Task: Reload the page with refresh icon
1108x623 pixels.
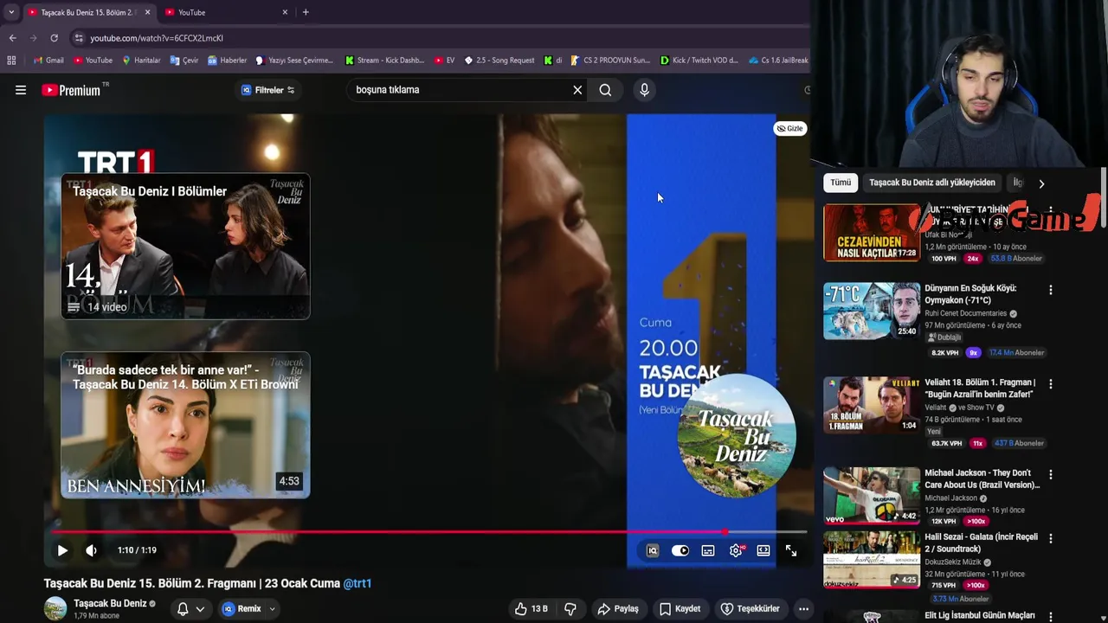Action: (x=54, y=38)
